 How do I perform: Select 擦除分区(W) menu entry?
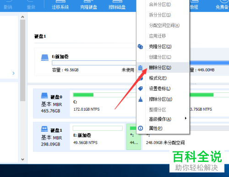coord(163,99)
